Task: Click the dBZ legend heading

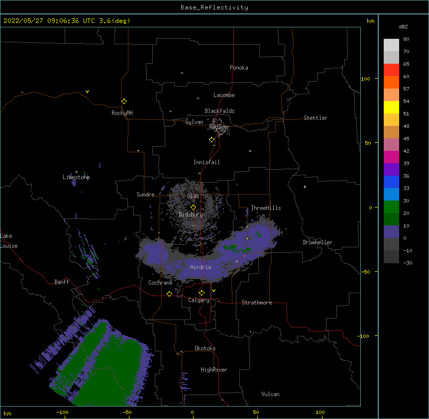Action: pyautogui.click(x=403, y=26)
